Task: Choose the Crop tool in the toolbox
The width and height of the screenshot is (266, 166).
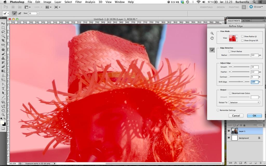Action: (3, 40)
